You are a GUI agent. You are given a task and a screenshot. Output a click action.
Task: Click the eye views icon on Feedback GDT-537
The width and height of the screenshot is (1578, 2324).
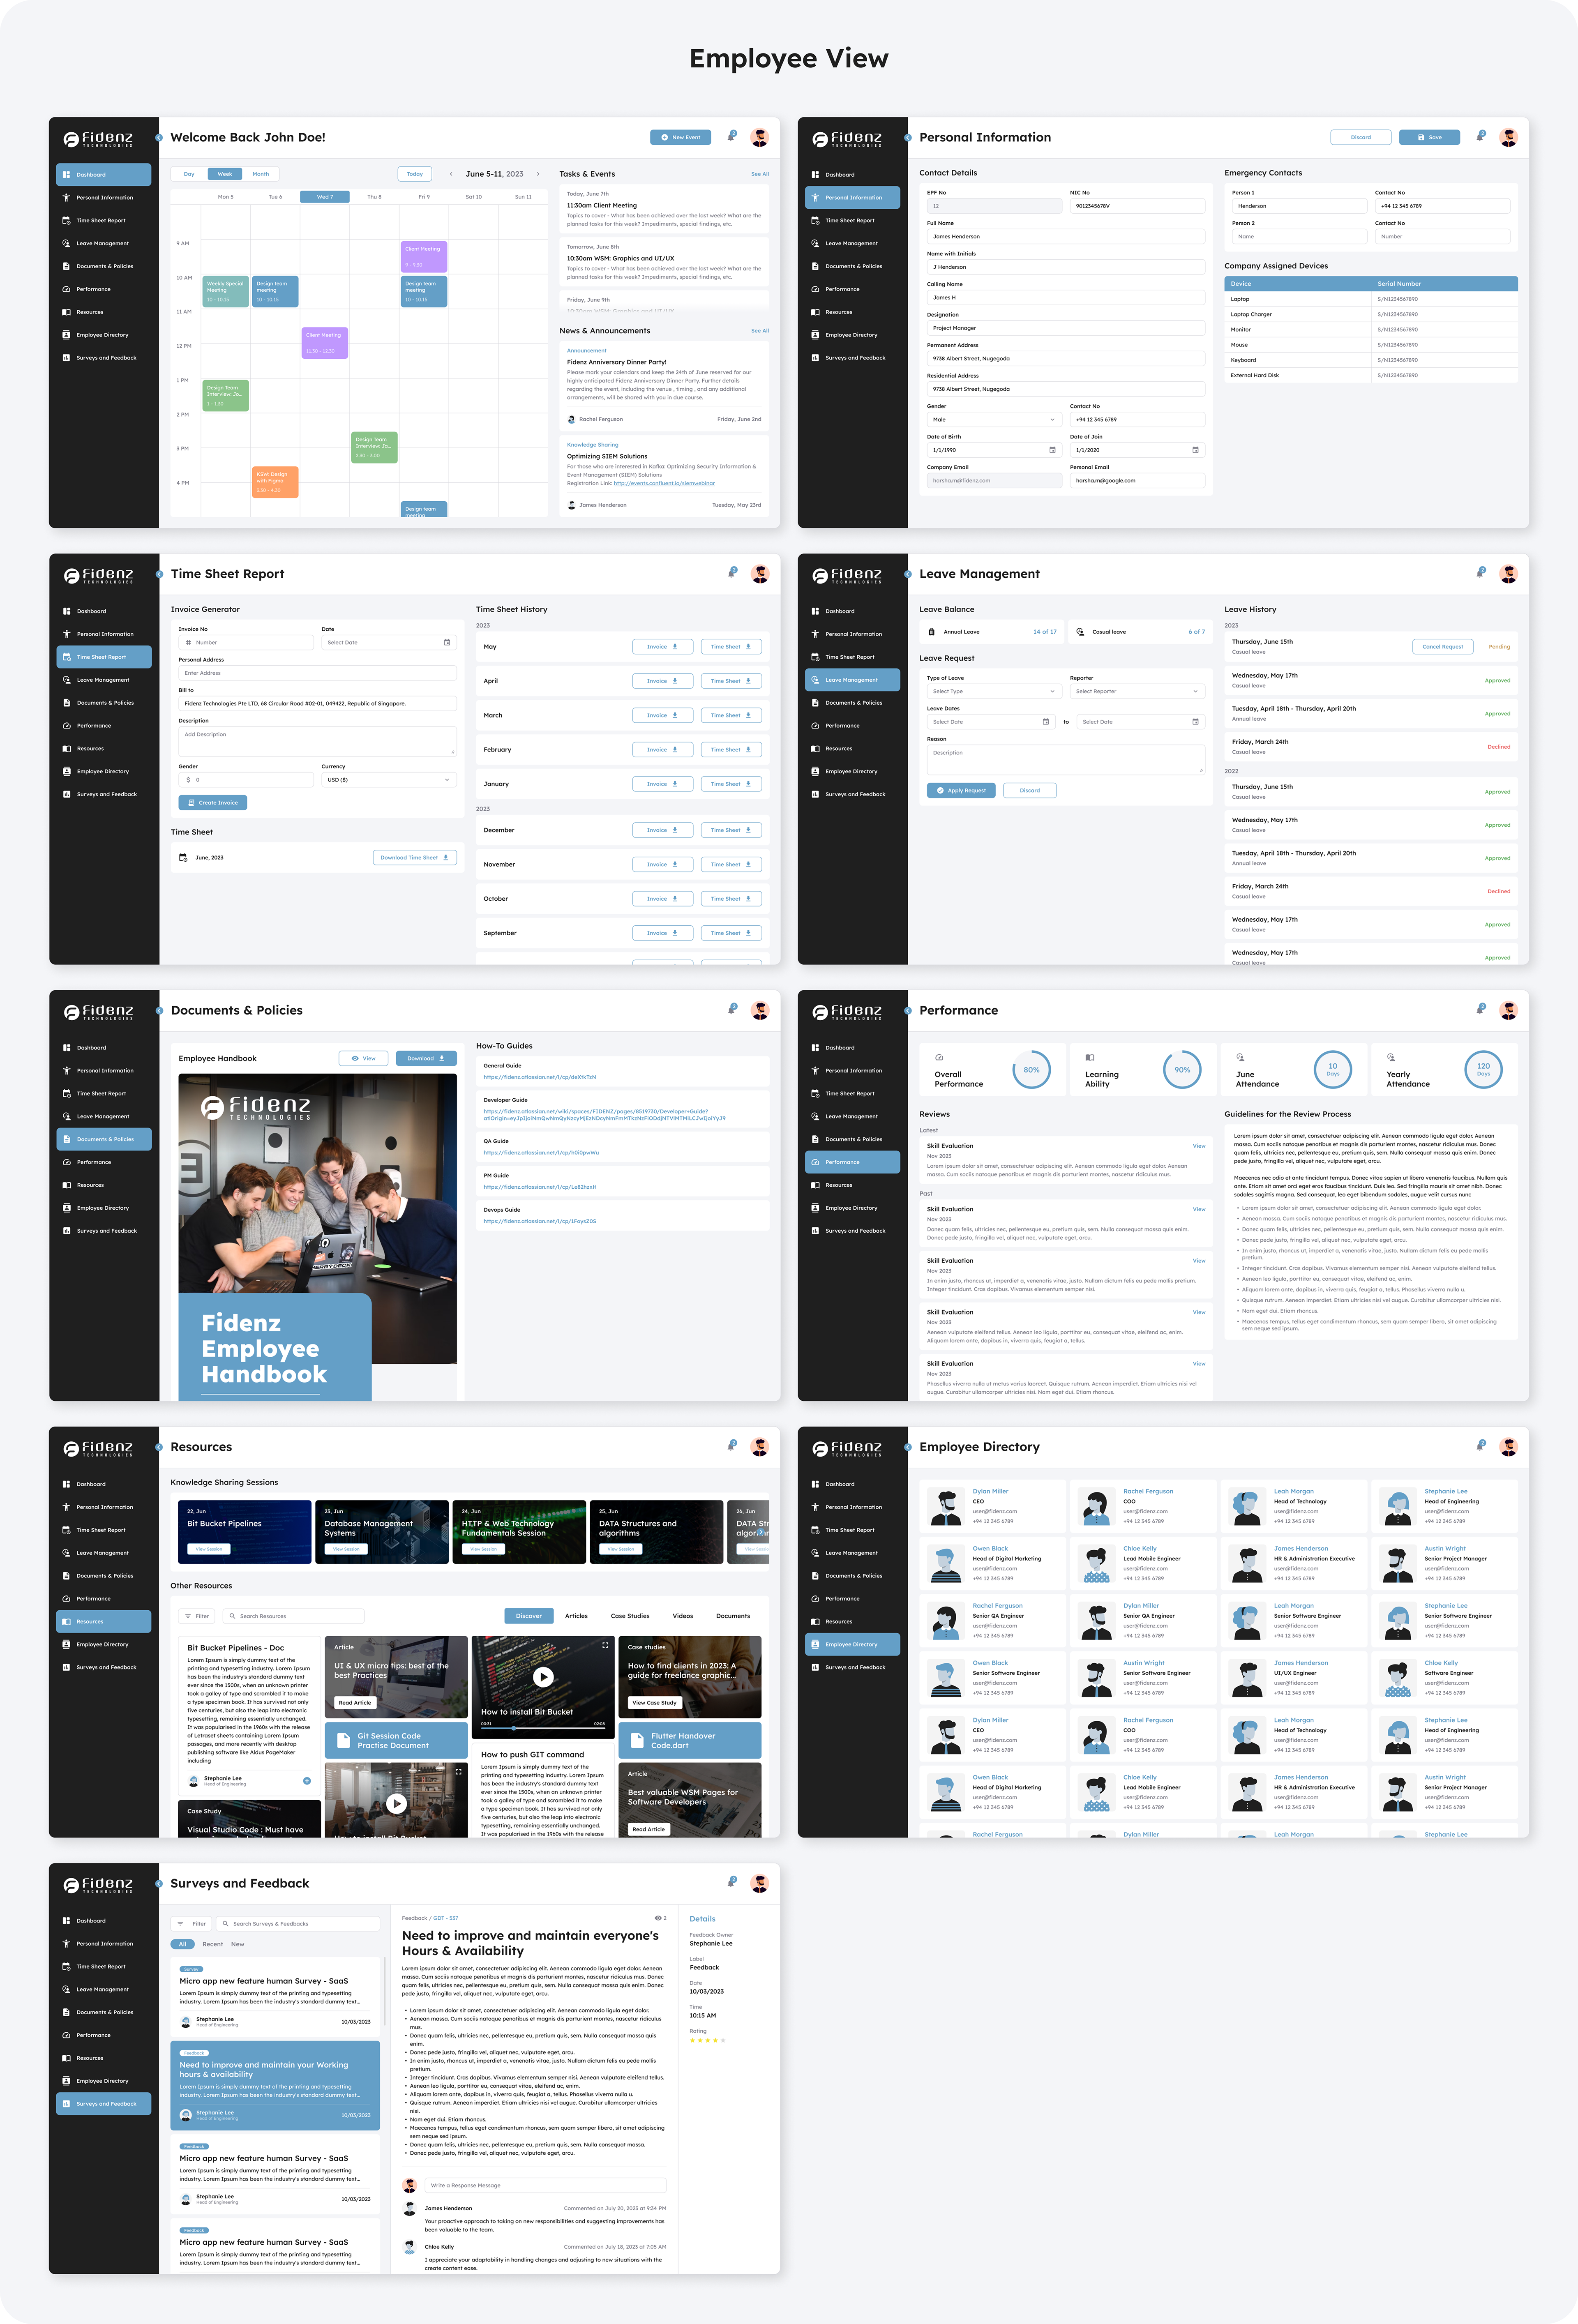point(658,1918)
